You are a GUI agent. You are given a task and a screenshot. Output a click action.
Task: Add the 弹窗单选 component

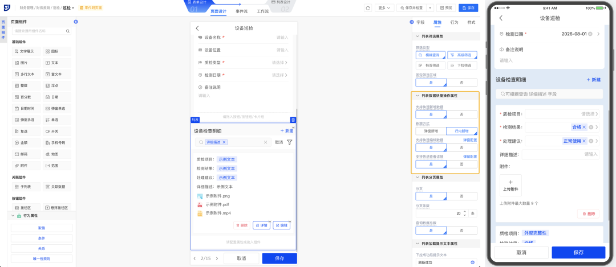[x=57, y=108]
